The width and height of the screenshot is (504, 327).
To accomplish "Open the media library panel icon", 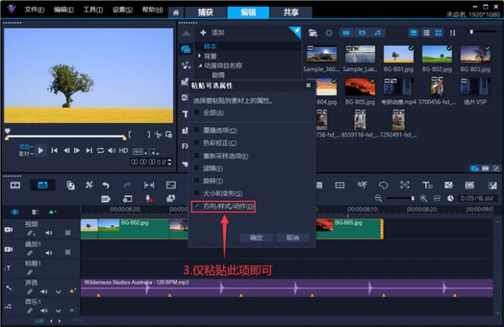I will pos(186,49).
